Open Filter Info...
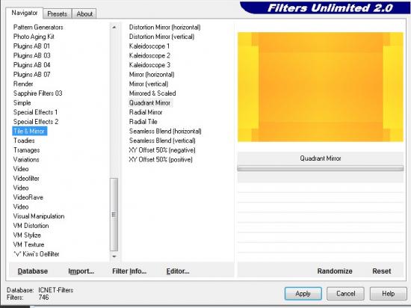The height and width of the screenshot is (308, 411). [129, 271]
